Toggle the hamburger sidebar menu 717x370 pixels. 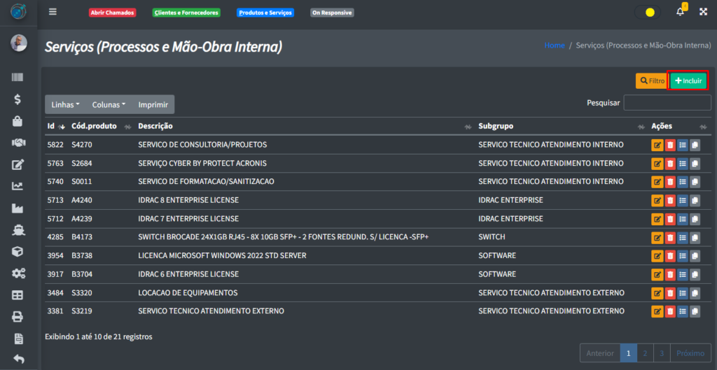pyautogui.click(x=53, y=12)
